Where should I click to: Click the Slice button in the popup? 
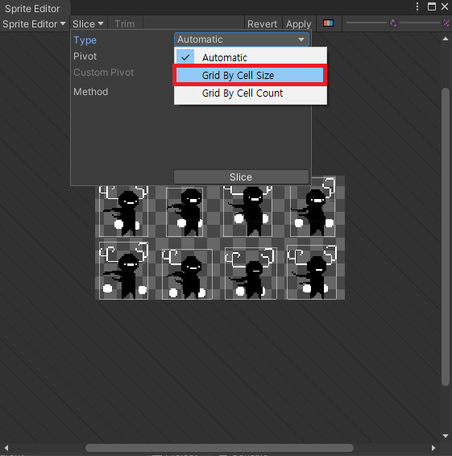click(x=241, y=176)
